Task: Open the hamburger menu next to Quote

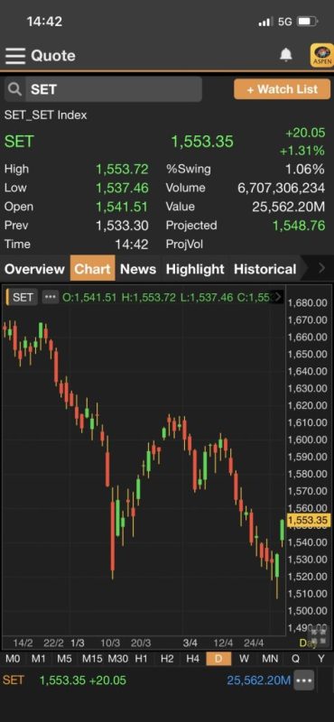Action: pyautogui.click(x=15, y=56)
